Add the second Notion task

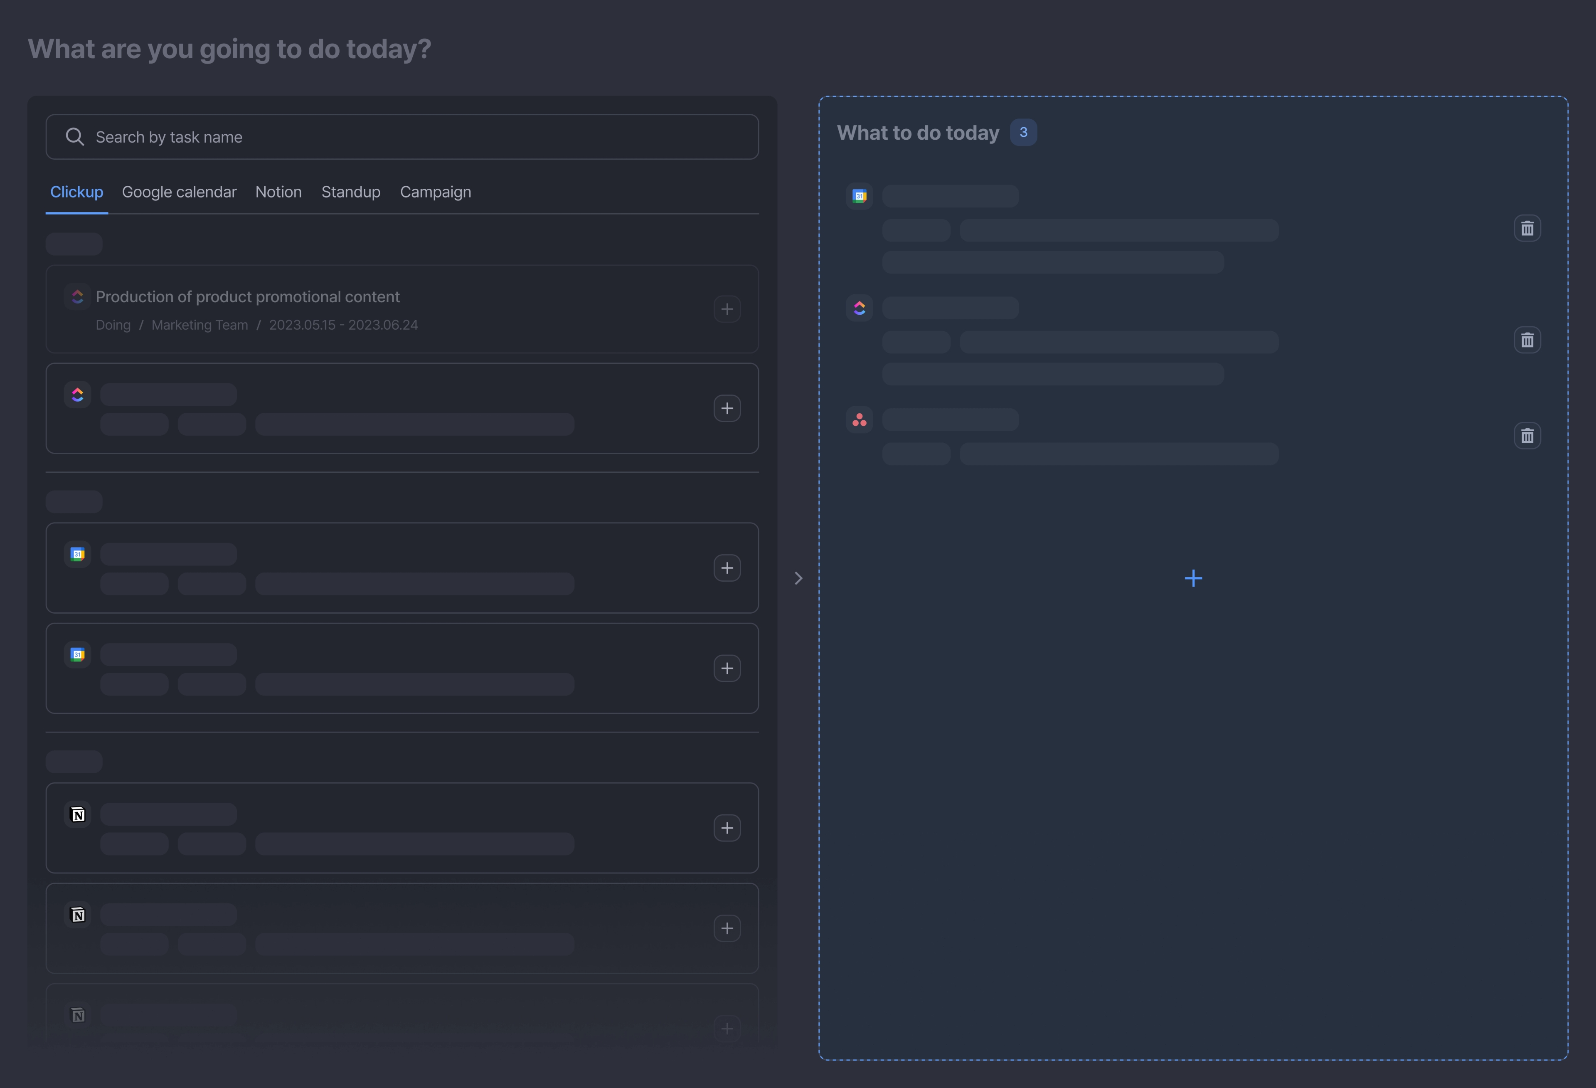coord(727,928)
